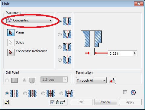145x110 pixels.
Task: Flip hole direction with the termination arrows icon
Action: click(x=112, y=80)
